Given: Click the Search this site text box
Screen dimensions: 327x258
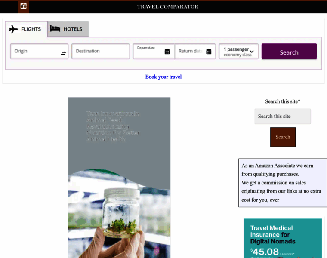Looking at the screenshot, I should tap(283, 116).
